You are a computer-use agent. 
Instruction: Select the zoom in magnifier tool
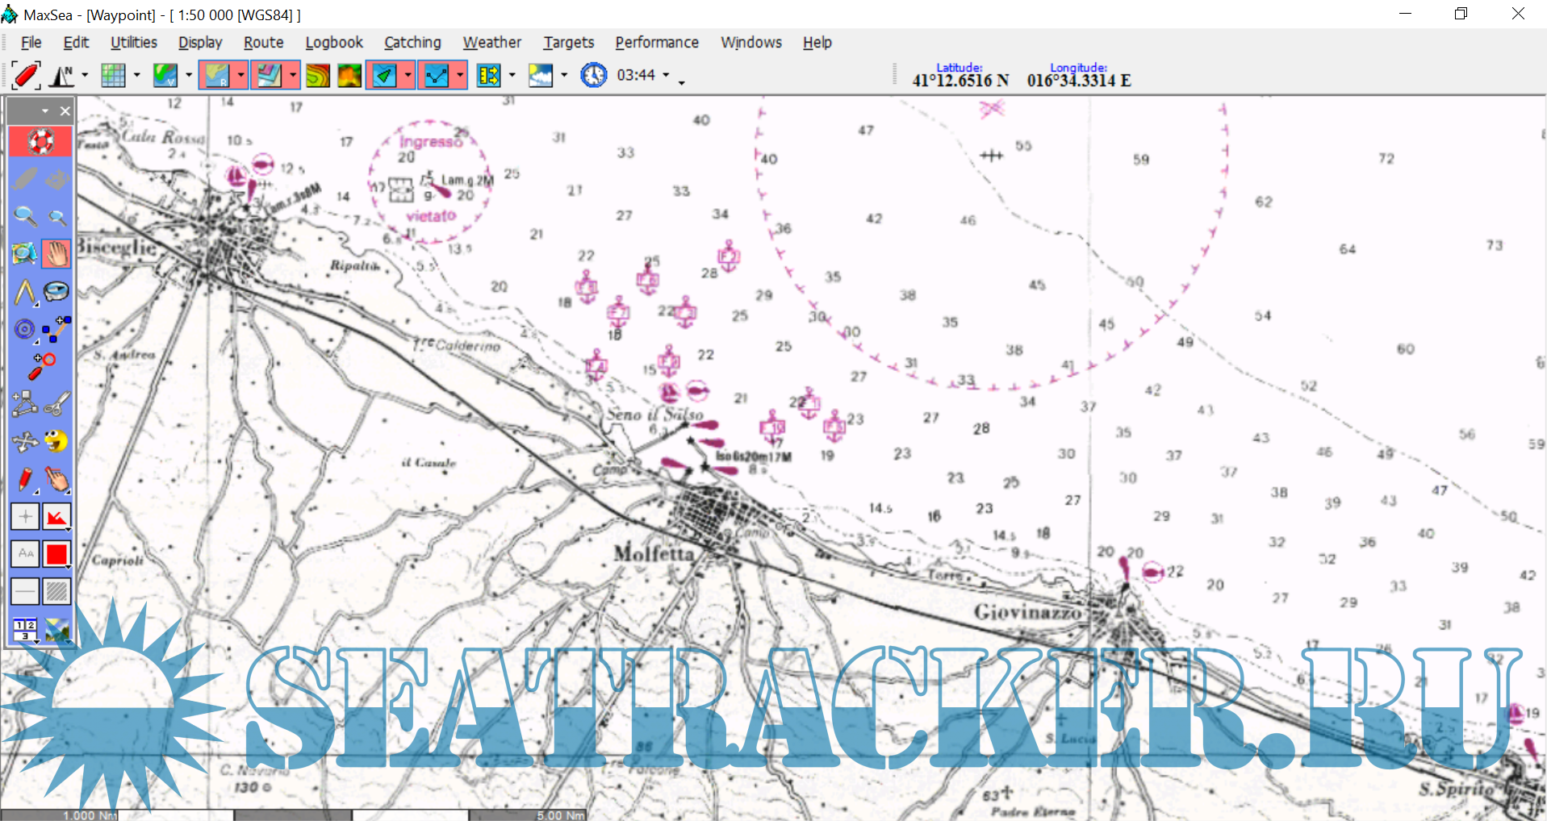point(25,216)
